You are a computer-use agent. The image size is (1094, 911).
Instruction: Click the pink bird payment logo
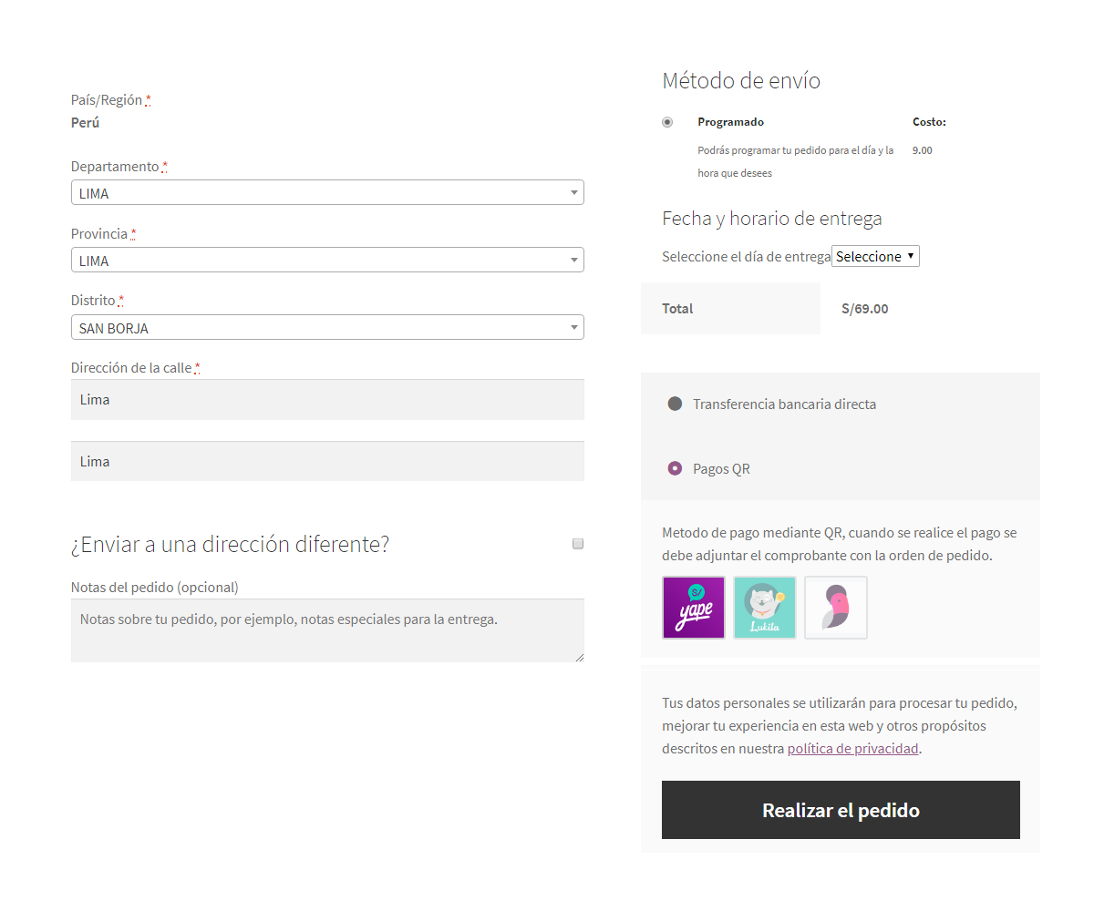(835, 608)
